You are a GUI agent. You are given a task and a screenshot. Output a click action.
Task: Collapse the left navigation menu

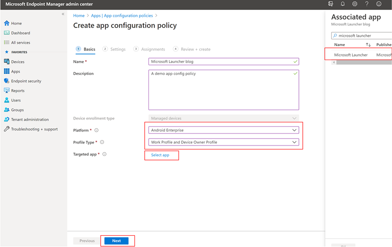pyautogui.click(x=63, y=14)
